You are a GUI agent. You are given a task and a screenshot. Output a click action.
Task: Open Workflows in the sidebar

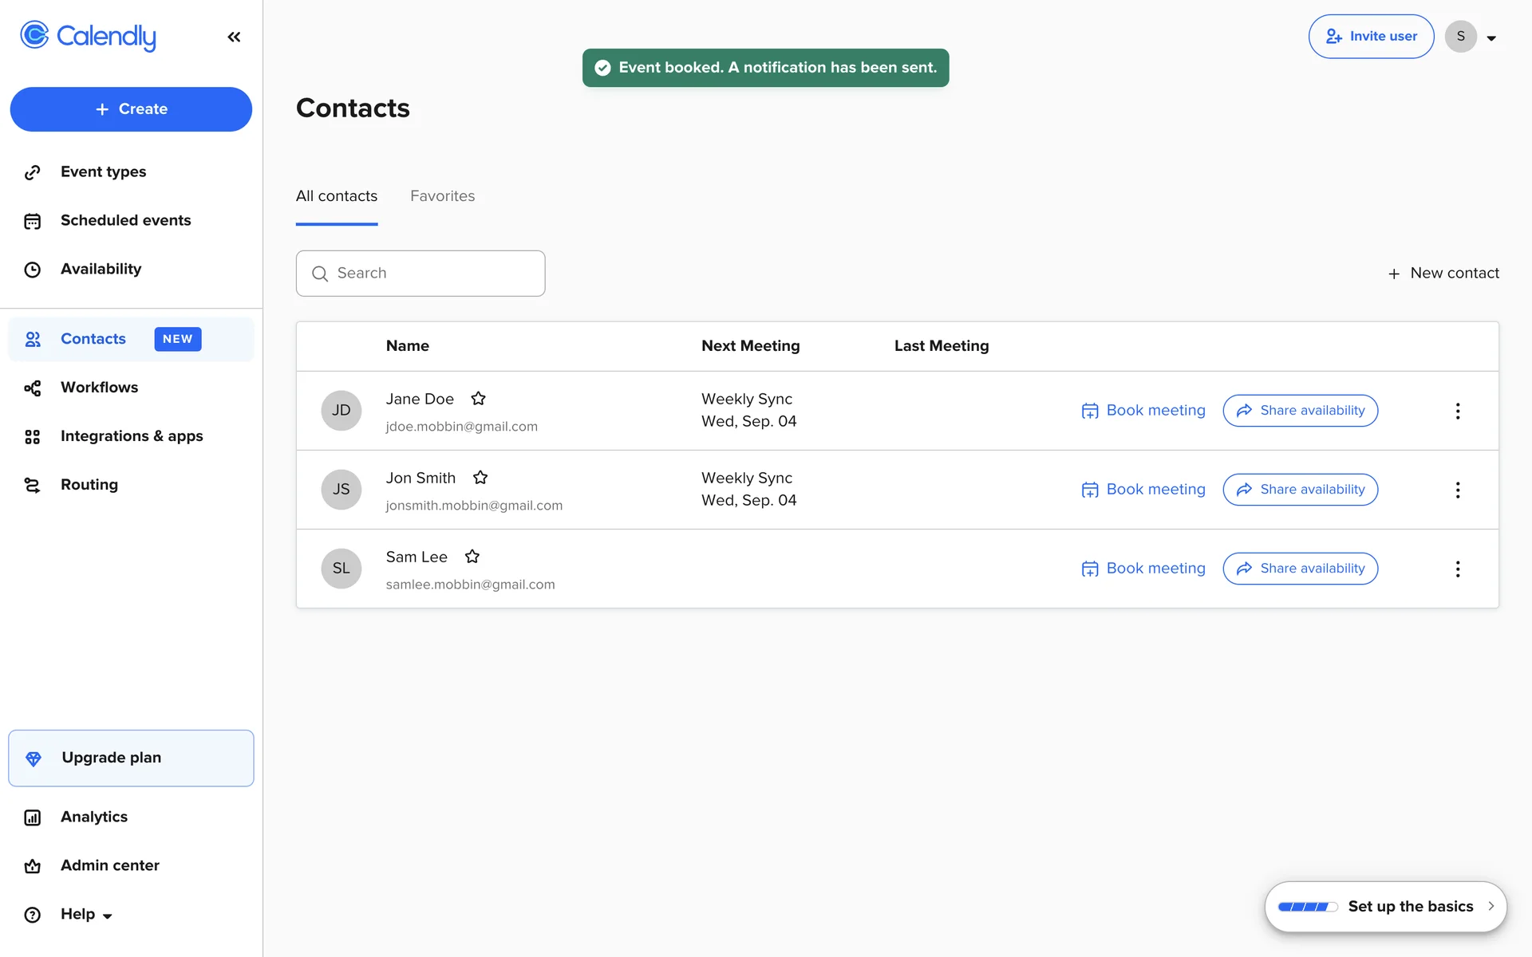tap(99, 388)
